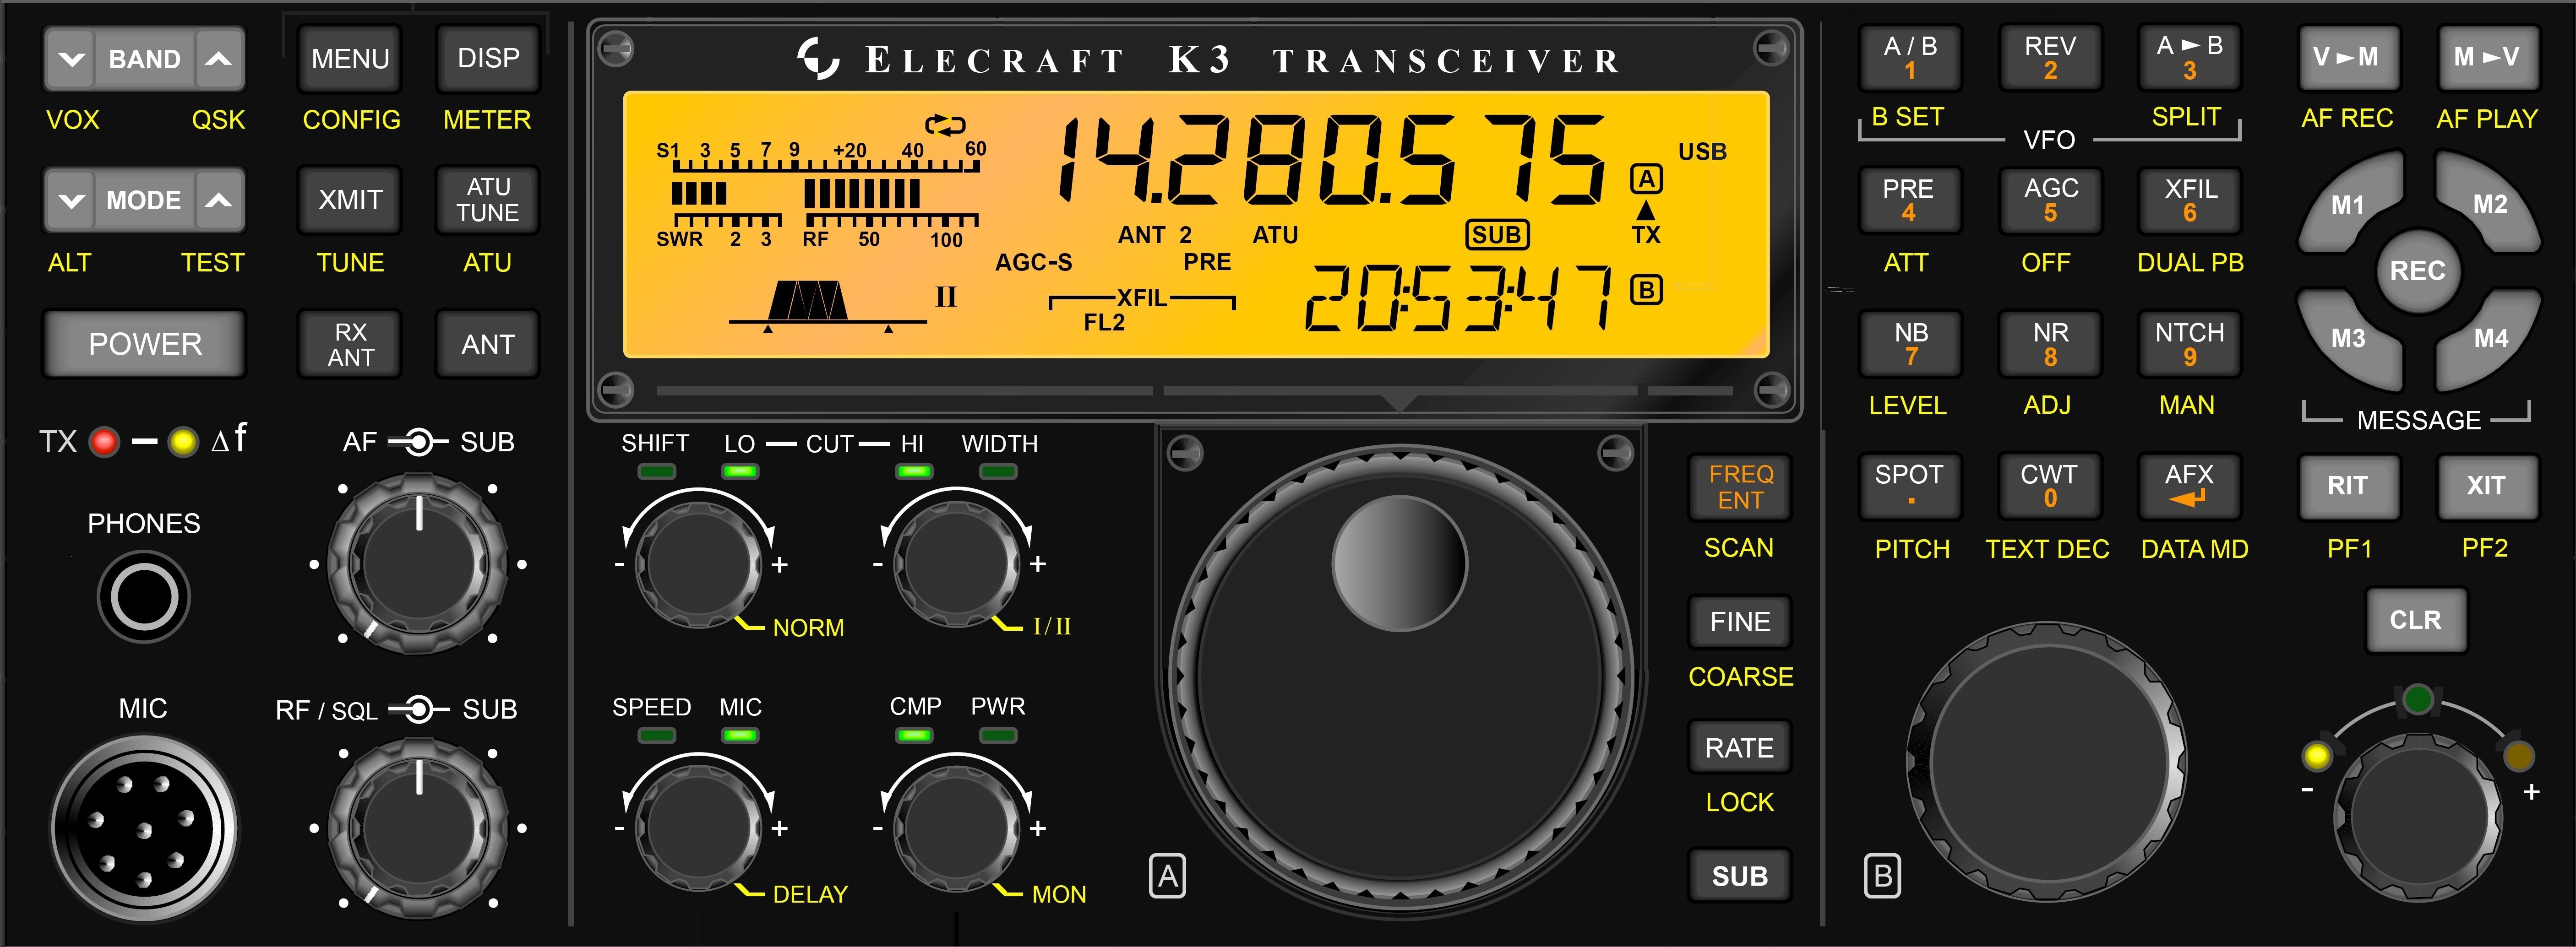The image size is (2576, 947).
Task: Turn off the radio with POWER
Action: click(145, 344)
